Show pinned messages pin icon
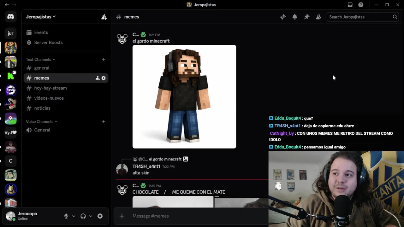Image resolution: width=404 pixels, height=227 pixels. click(306, 17)
